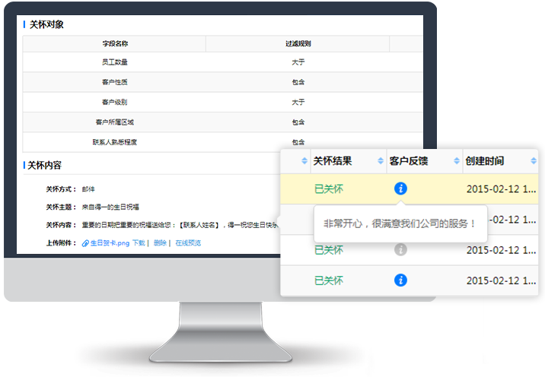This screenshot has height=377, width=545.
Task: Open 在线预览 for the attachment
Action: pyautogui.click(x=188, y=243)
